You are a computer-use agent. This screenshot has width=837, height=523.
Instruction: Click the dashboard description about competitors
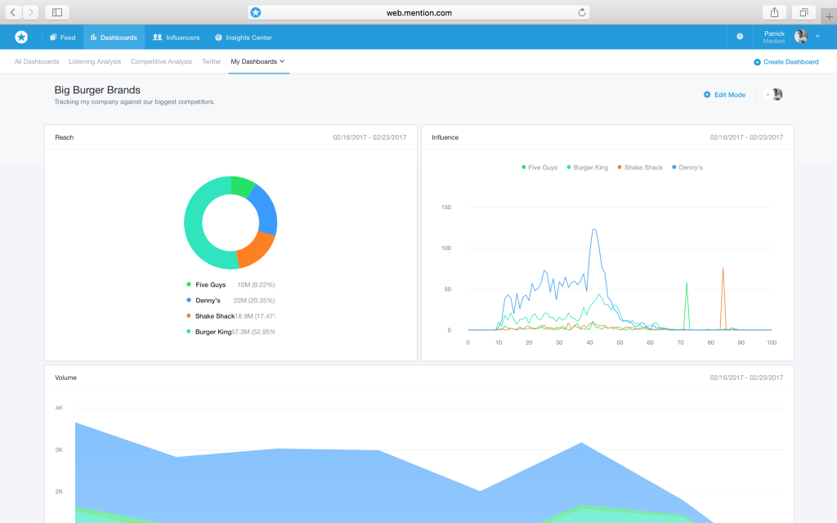pyautogui.click(x=135, y=101)
